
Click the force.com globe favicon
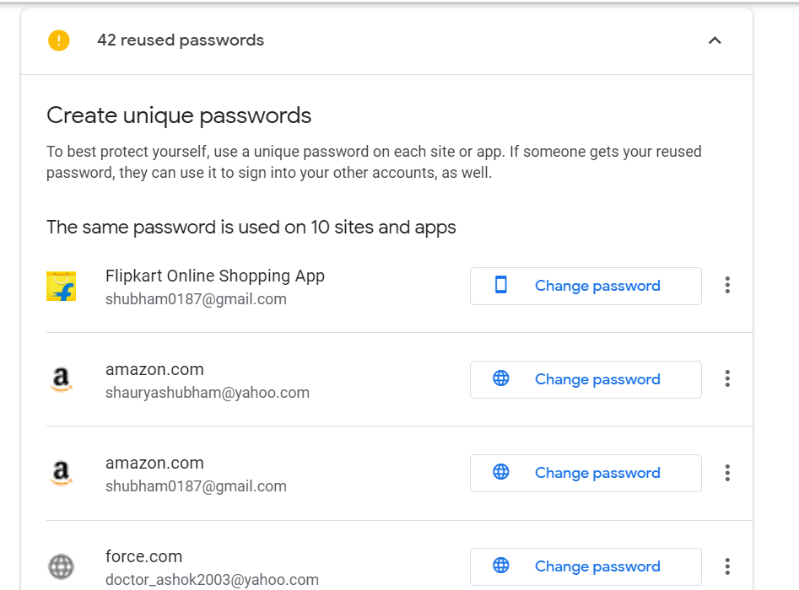click(x=61, y=566)
